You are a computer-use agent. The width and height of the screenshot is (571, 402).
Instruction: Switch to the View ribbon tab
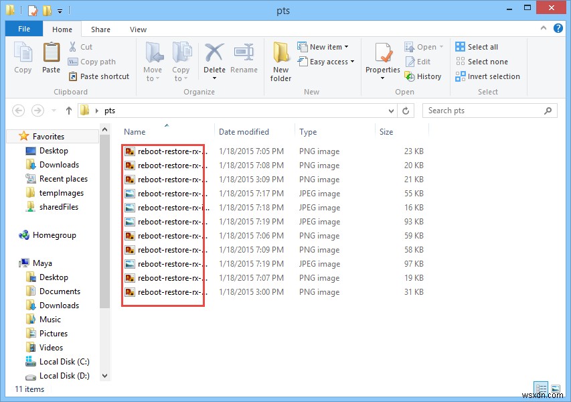138,29
